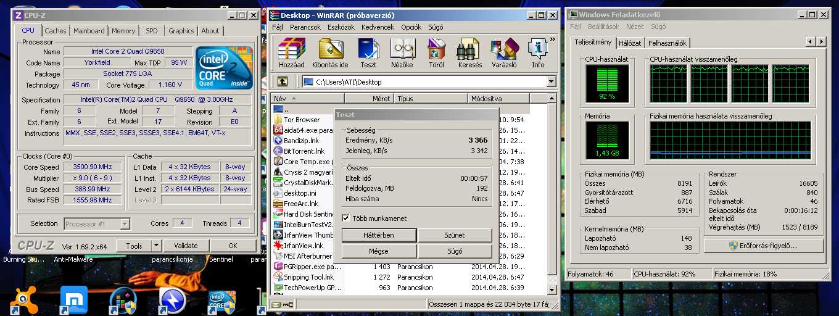Select the Bandizip.lnk file icon

click(278, 141)
